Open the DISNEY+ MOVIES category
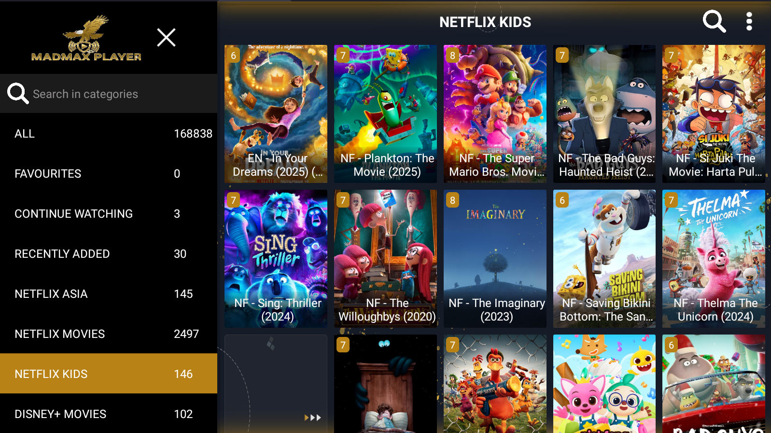 click(109, 414)
